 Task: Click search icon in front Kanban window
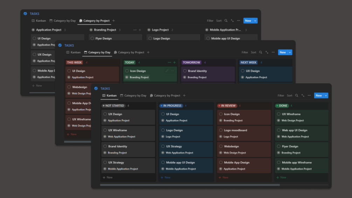pos(297,95)
